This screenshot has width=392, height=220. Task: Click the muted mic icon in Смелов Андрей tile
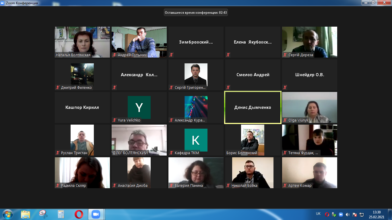click(x=228, y=87)
